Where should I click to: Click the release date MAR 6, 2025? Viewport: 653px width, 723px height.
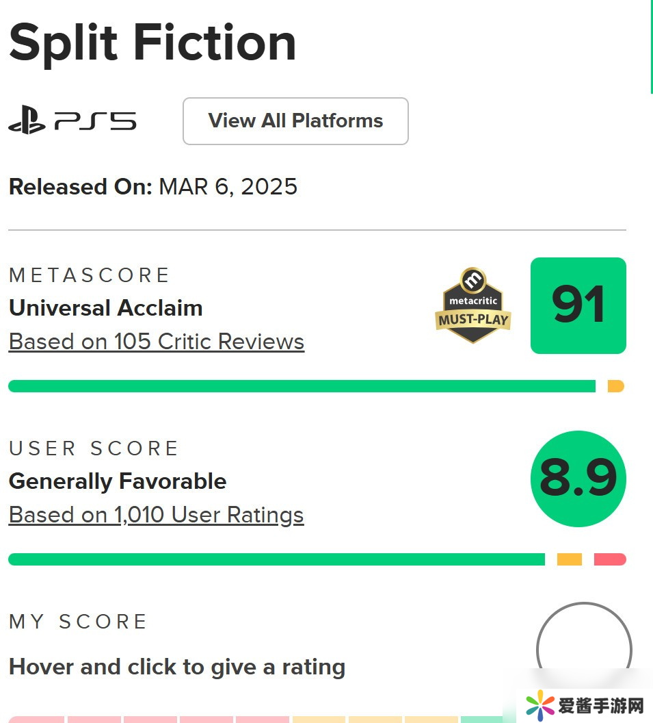228,186
